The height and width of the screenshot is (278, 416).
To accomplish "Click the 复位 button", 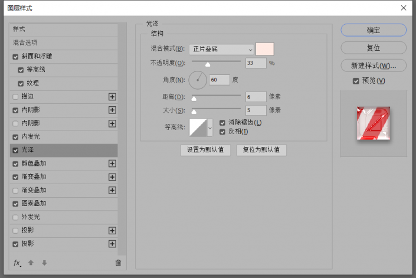I will tap(374, 48).
